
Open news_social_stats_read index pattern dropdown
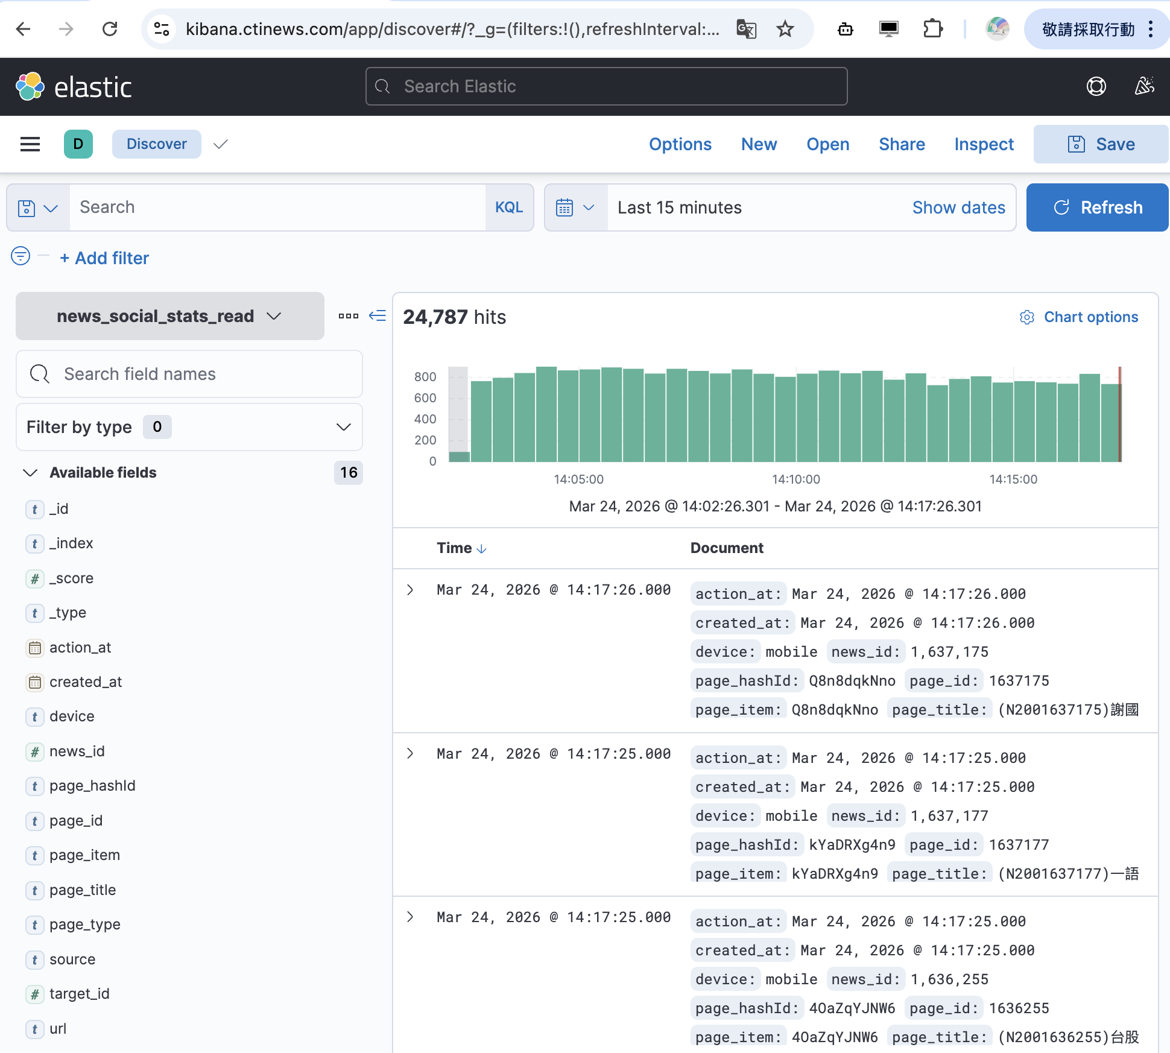click(170, 316)
